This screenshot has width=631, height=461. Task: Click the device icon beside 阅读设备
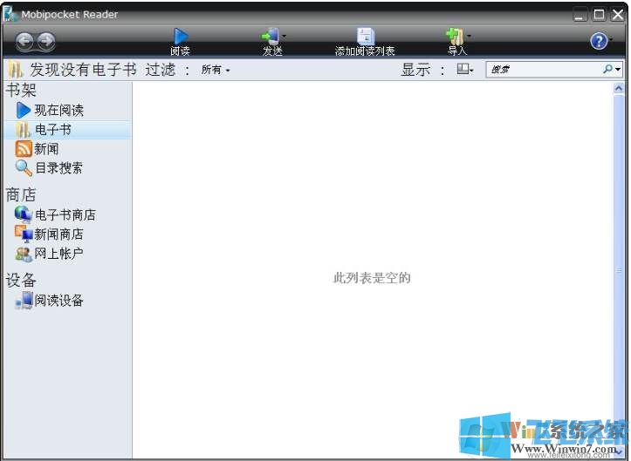pyautogui.click(x=24, y=301)
